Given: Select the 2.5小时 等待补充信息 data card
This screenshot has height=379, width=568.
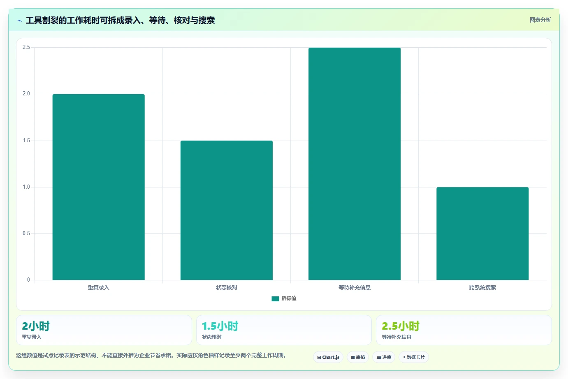Looking at the screenshot, I should (464, 330).
